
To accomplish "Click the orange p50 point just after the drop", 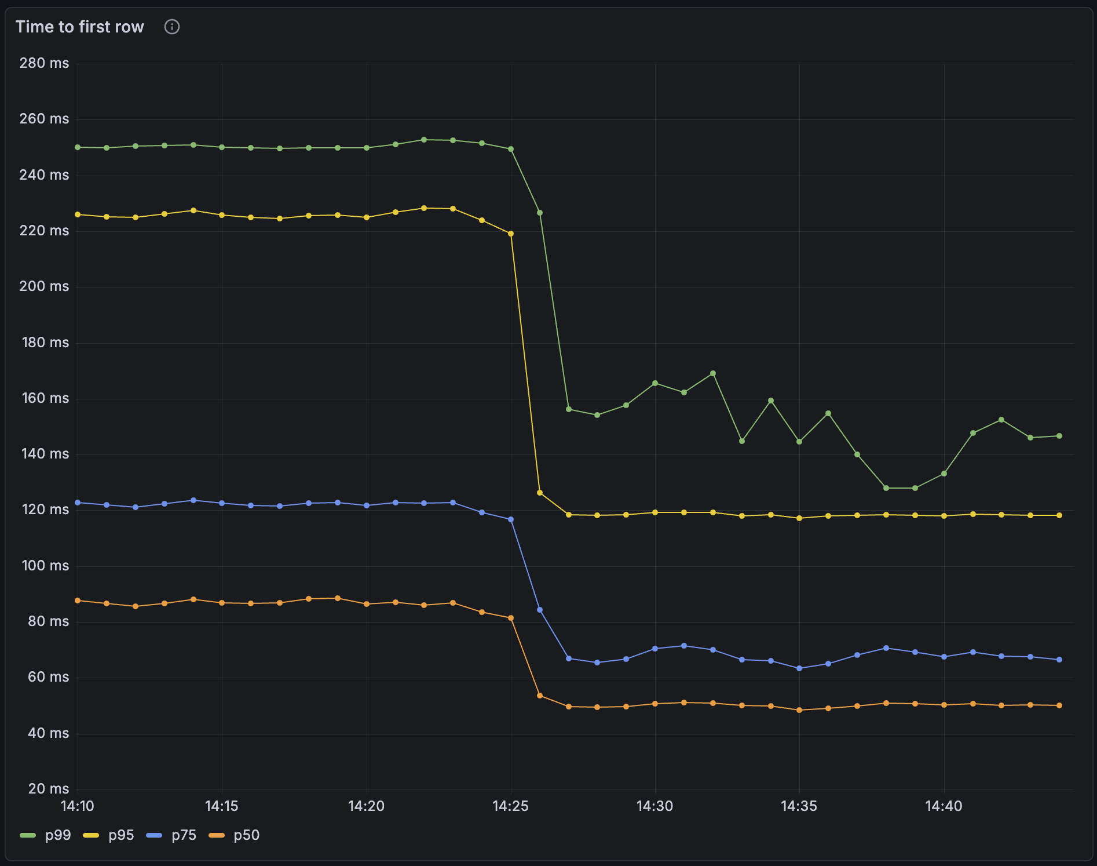I will (539, 694).
